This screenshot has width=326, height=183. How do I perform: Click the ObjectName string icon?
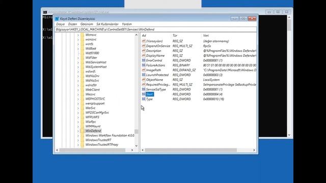(144, 80)
